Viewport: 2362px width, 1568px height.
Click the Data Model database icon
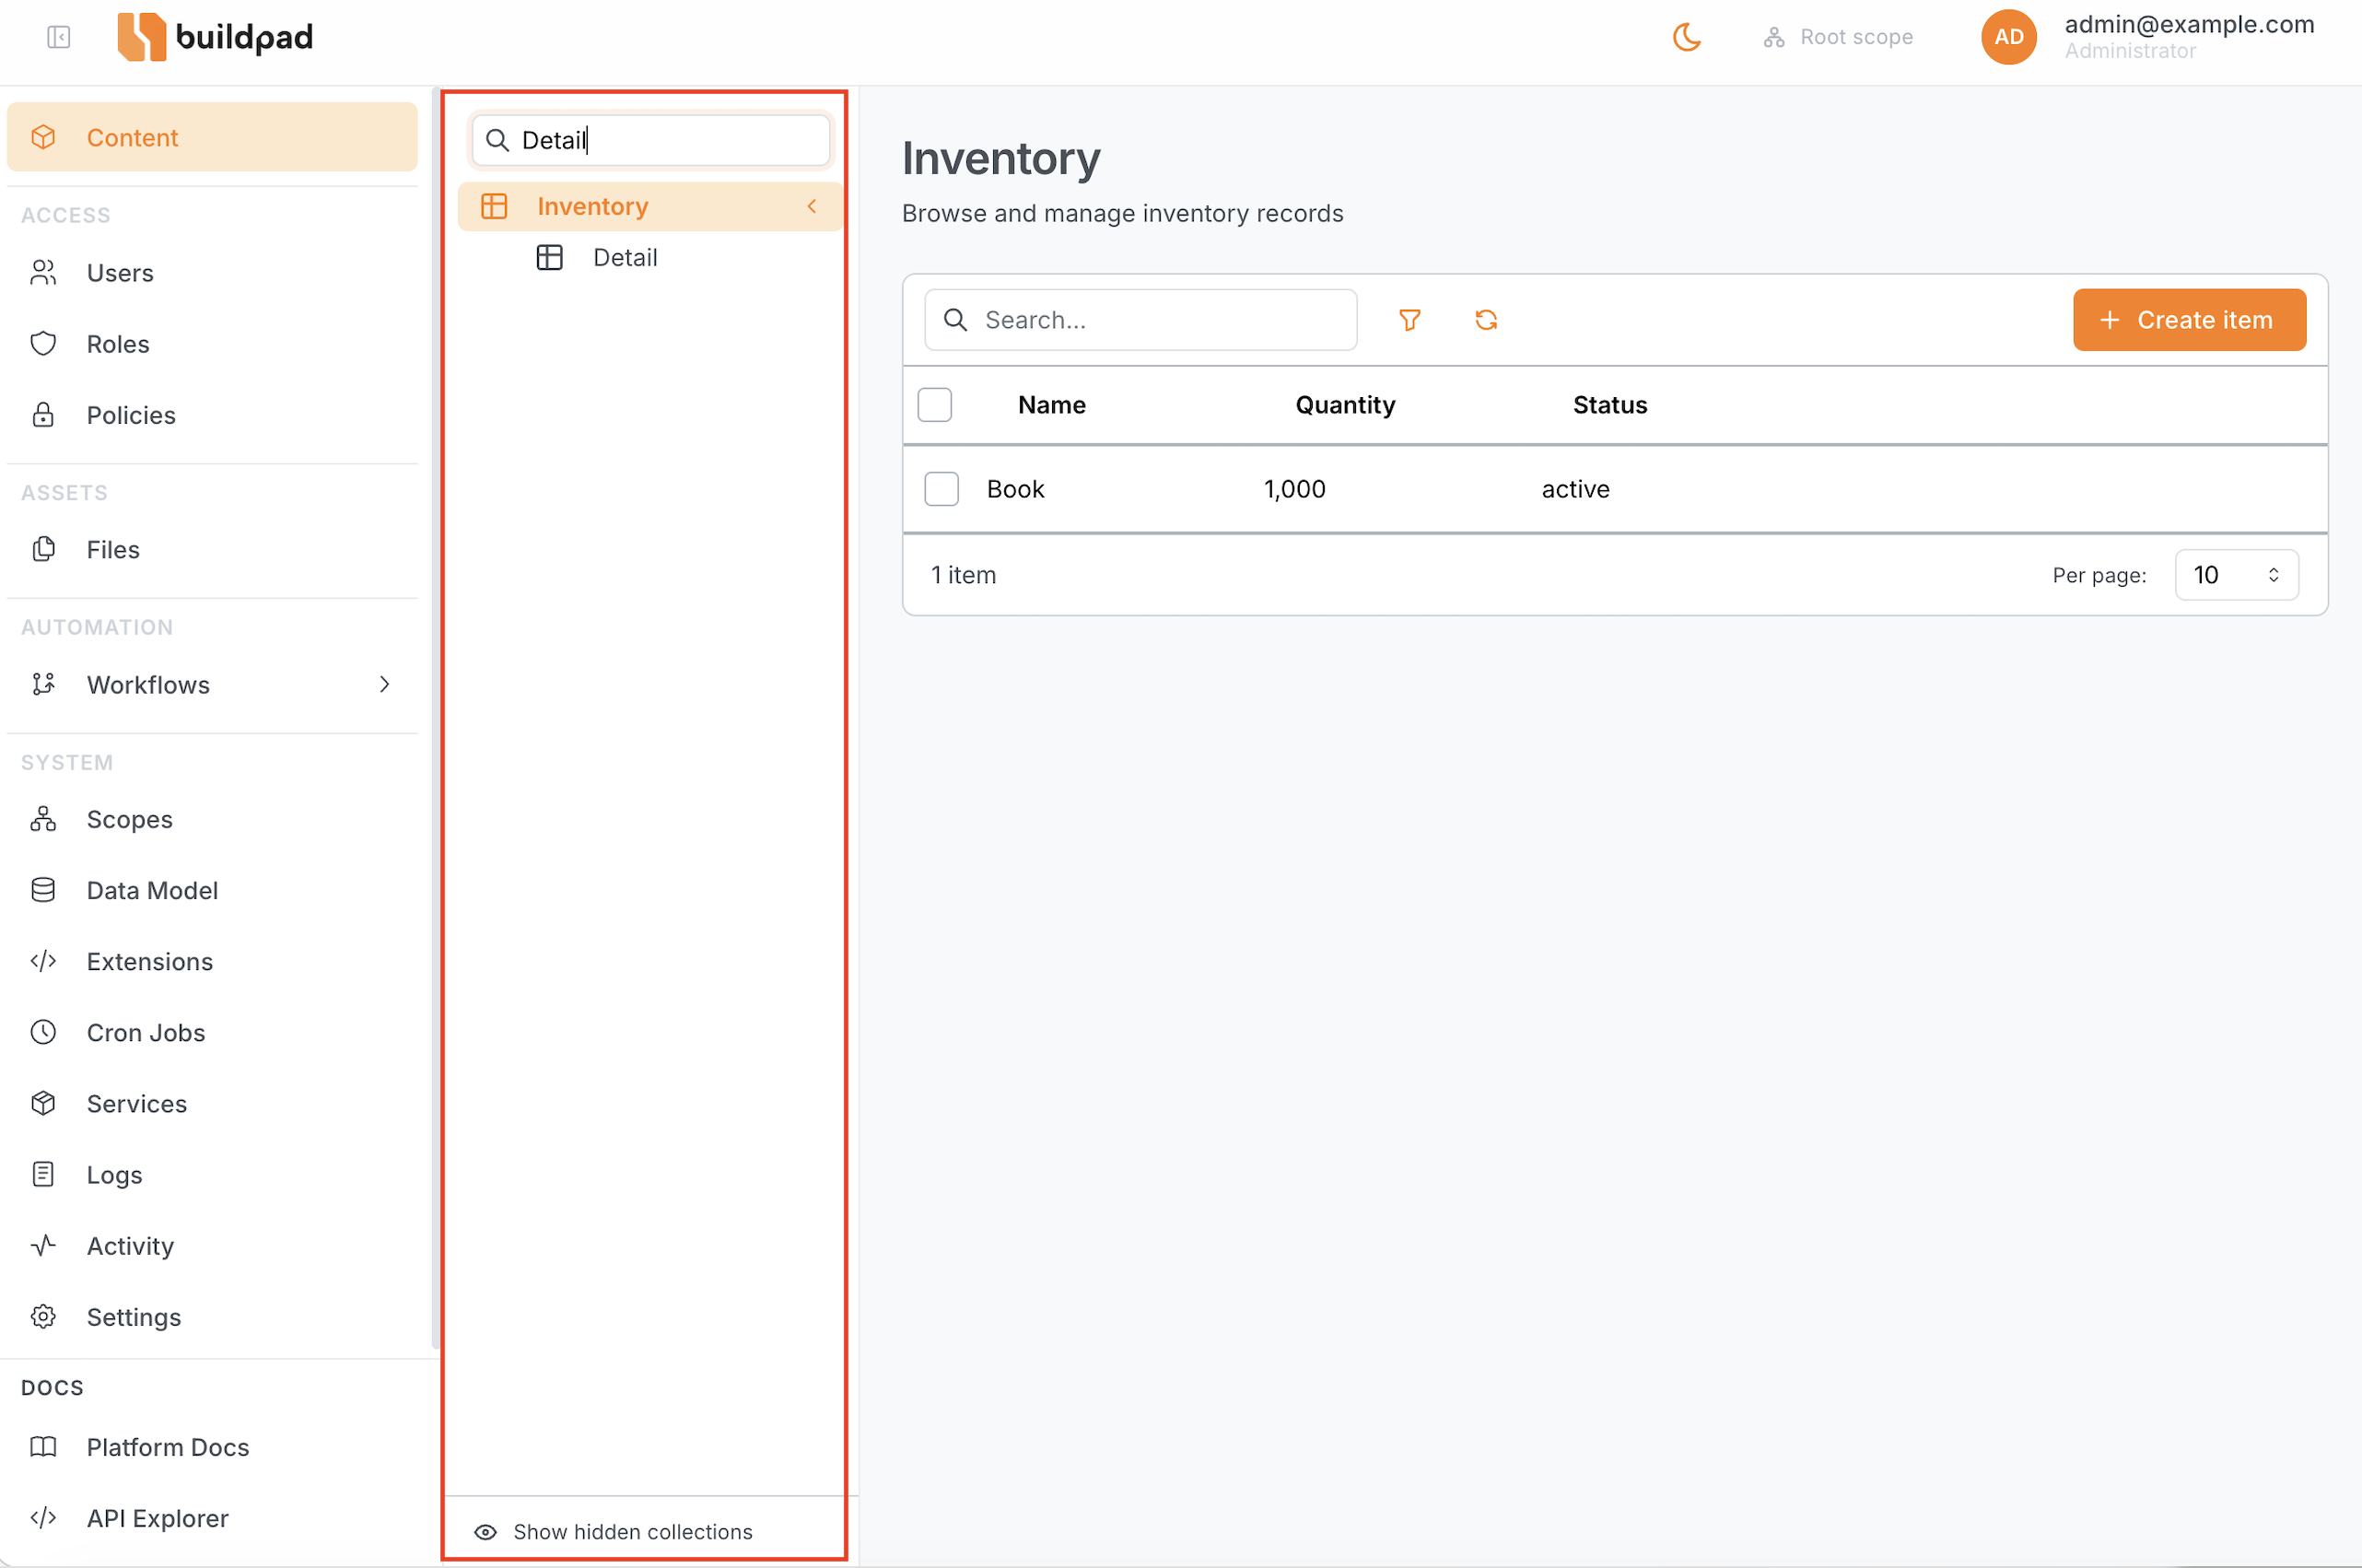[43, 891]
